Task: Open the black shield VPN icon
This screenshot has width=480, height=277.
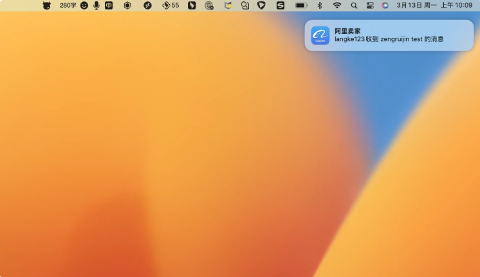Action: tap(261, 5)
